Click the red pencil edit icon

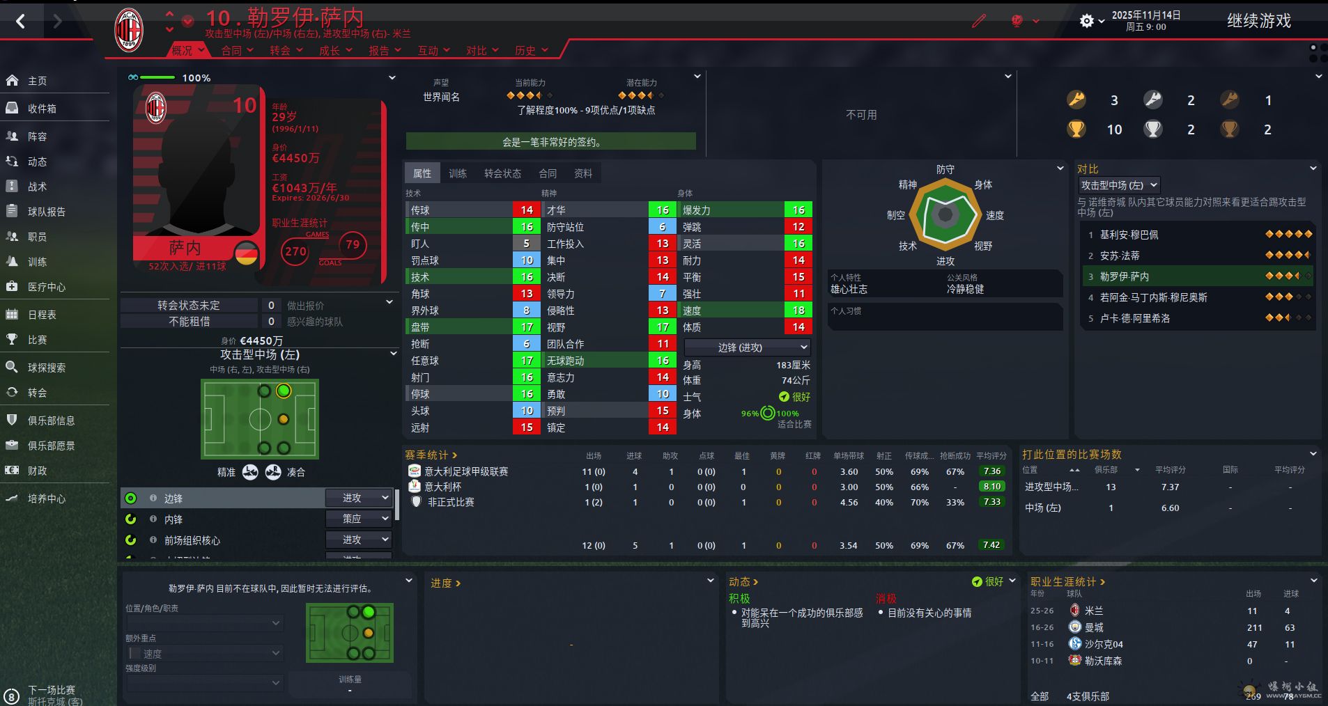[x=979, y=22]
